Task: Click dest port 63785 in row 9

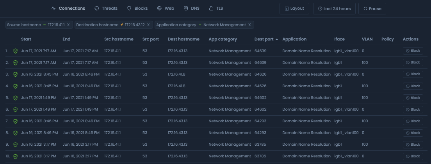Action: [260, 145]
